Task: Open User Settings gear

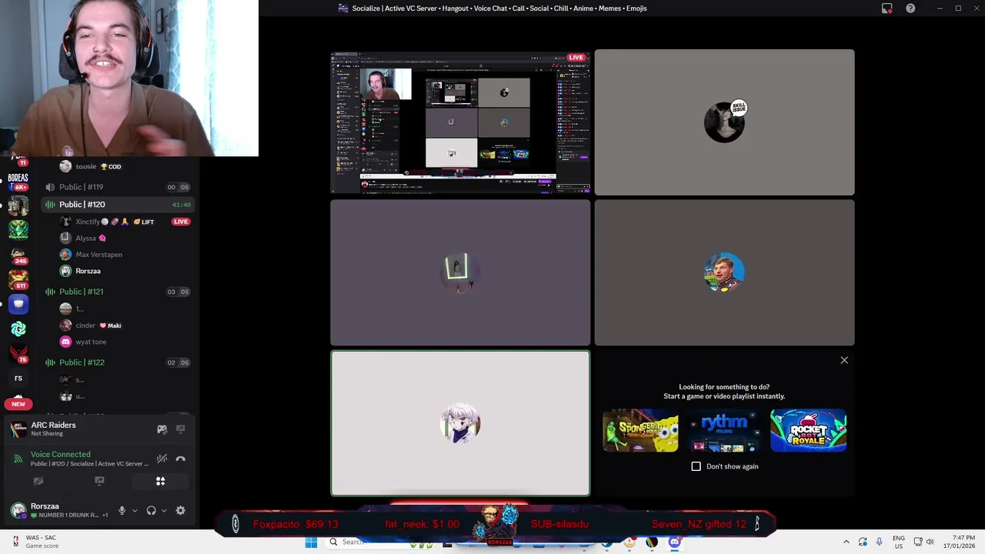Action: [180, 510]
